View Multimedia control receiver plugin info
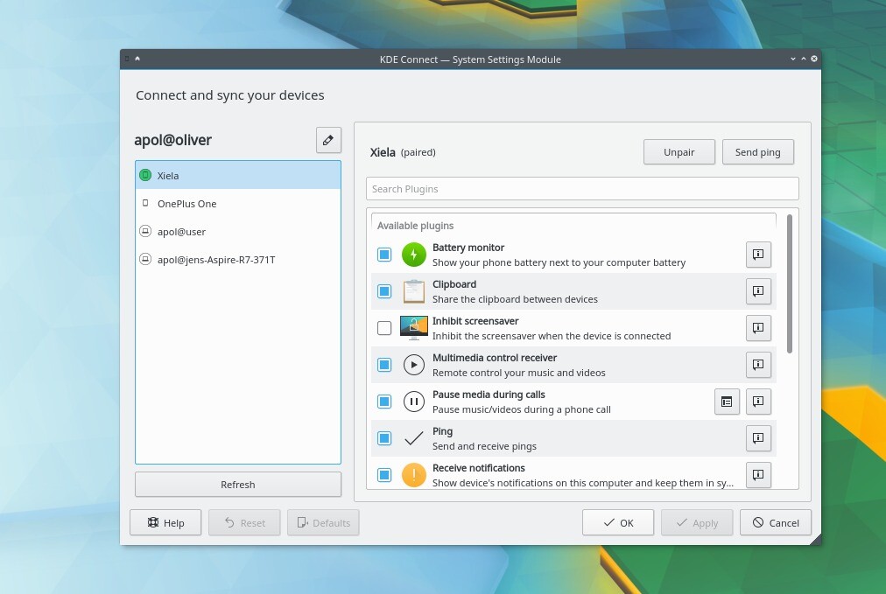The image size is (886, 594). [x=758, y=365]
